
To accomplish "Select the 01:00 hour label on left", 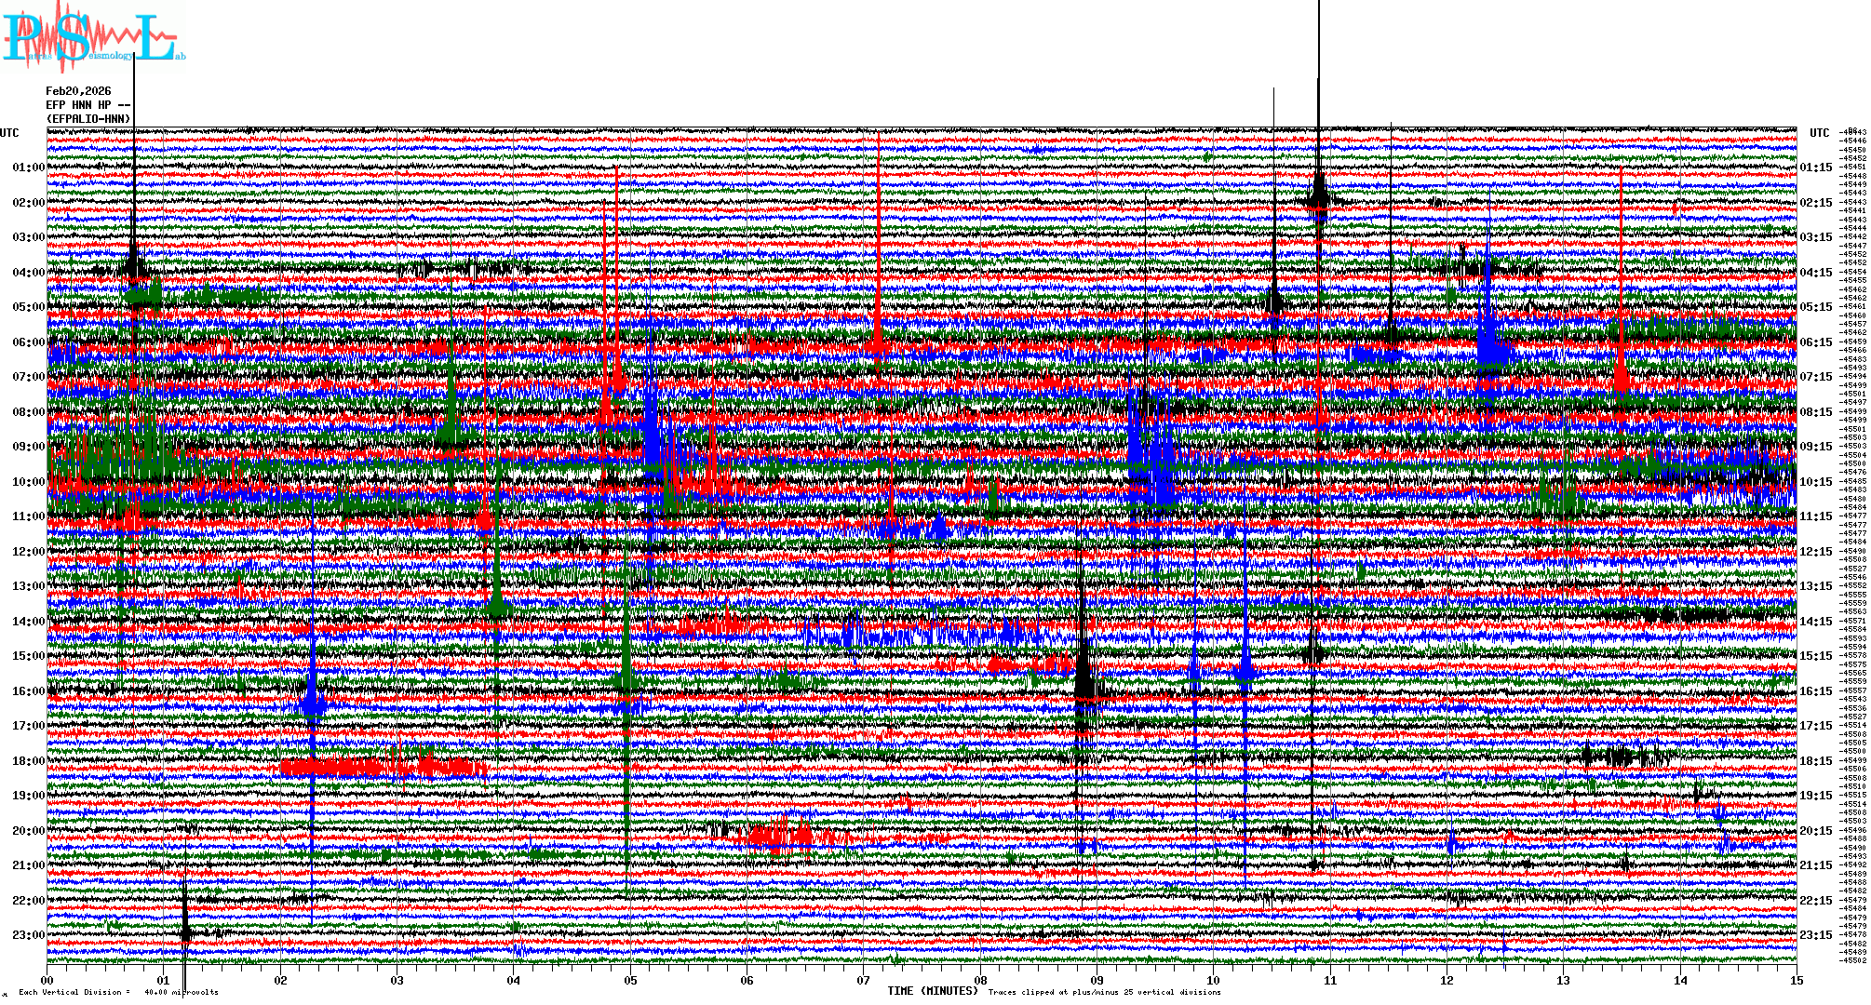I will click(28, 167).
